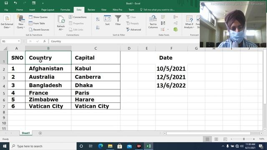Switch to the Review tab
This screenshot has width=267, height=150.
point(91,10)
